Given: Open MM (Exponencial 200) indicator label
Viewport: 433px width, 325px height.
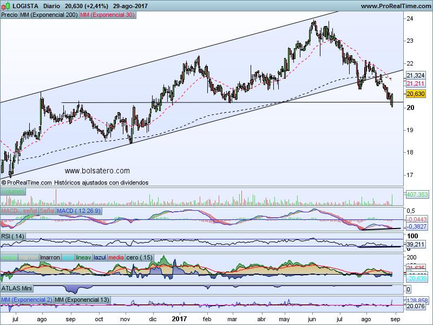Looking at the screenshot, I should point(48,15).
